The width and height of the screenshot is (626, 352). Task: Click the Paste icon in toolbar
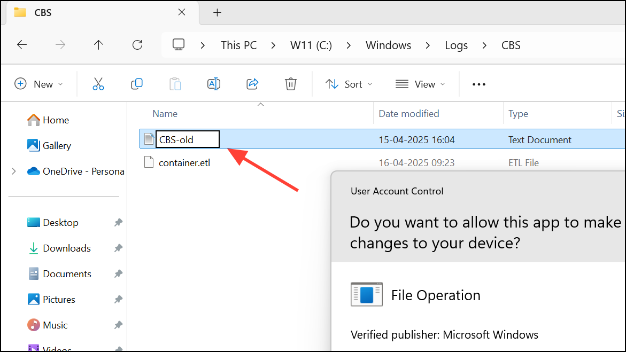pos(175,84)
